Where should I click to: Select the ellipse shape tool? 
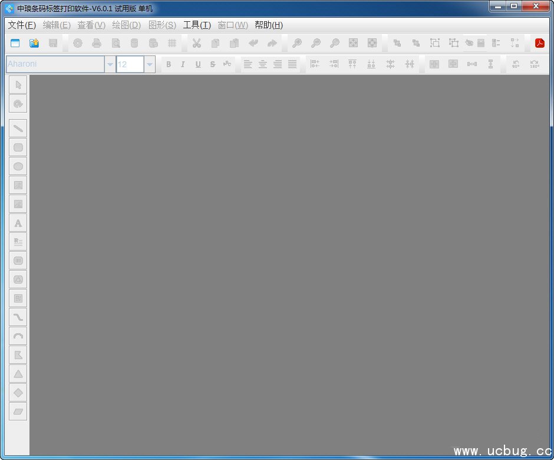pos(18,166)
